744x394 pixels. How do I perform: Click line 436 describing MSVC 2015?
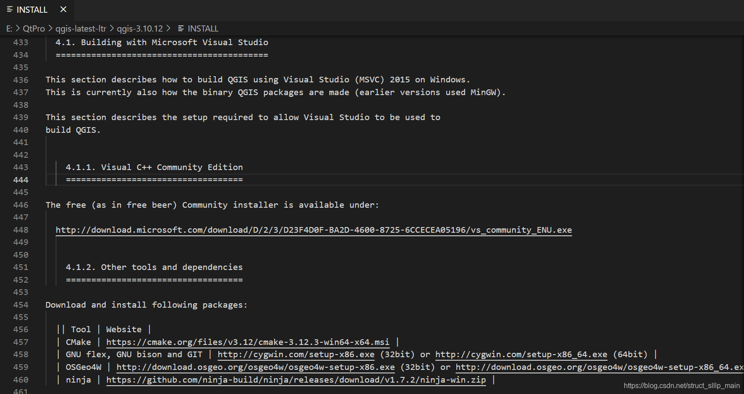258,80
